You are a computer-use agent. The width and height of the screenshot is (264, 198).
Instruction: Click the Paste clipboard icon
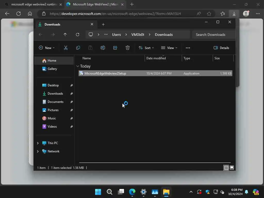click(x=90, y=48)
